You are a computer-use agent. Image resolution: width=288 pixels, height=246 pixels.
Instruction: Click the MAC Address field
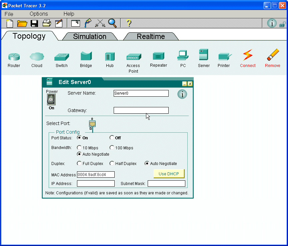coord(96,175)
